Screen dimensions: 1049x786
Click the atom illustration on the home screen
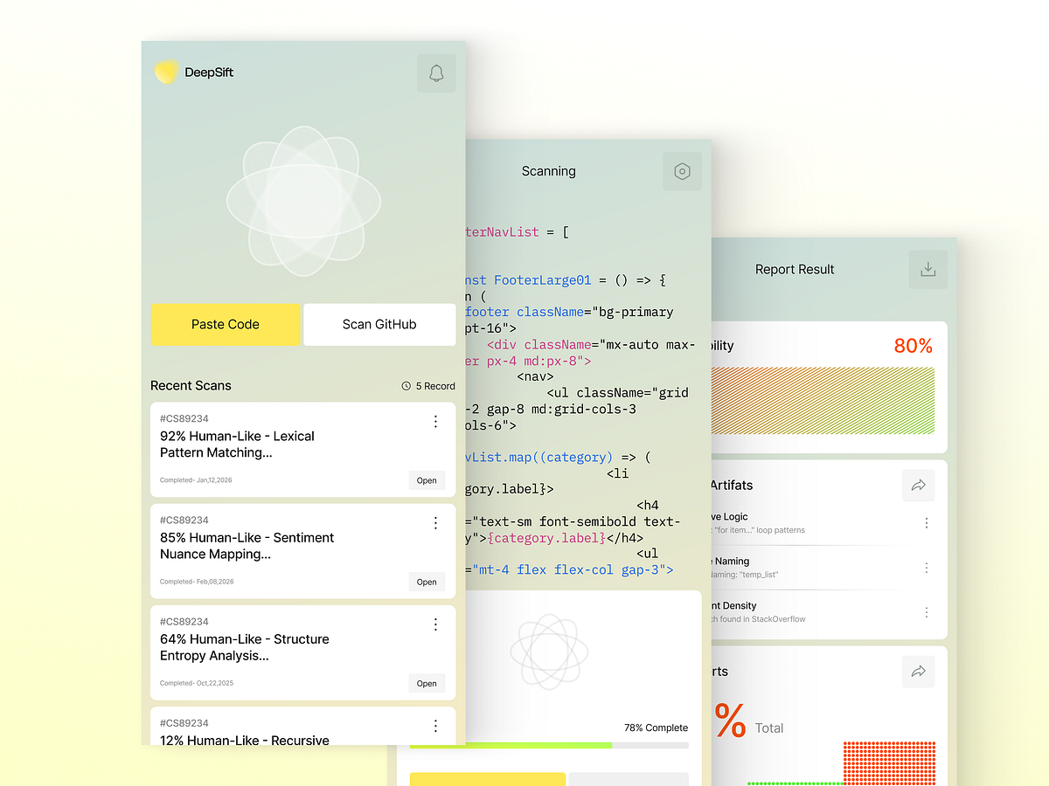302,201
